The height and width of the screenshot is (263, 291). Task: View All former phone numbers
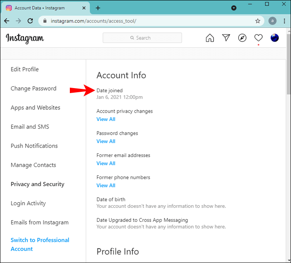coord(106,185)
